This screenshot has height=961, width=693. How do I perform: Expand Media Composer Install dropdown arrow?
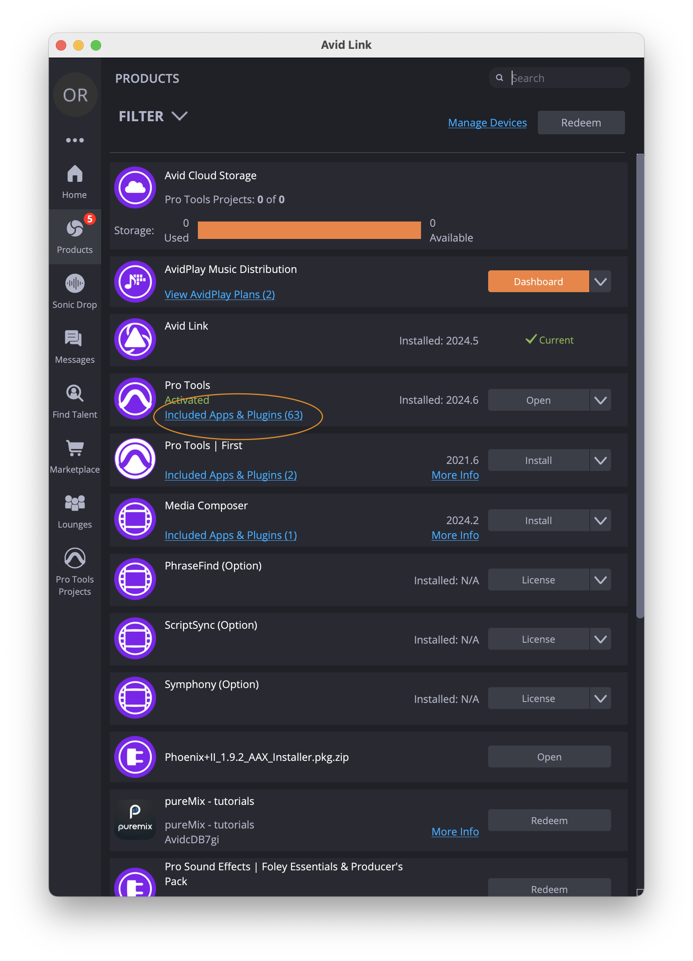[601, 520]
